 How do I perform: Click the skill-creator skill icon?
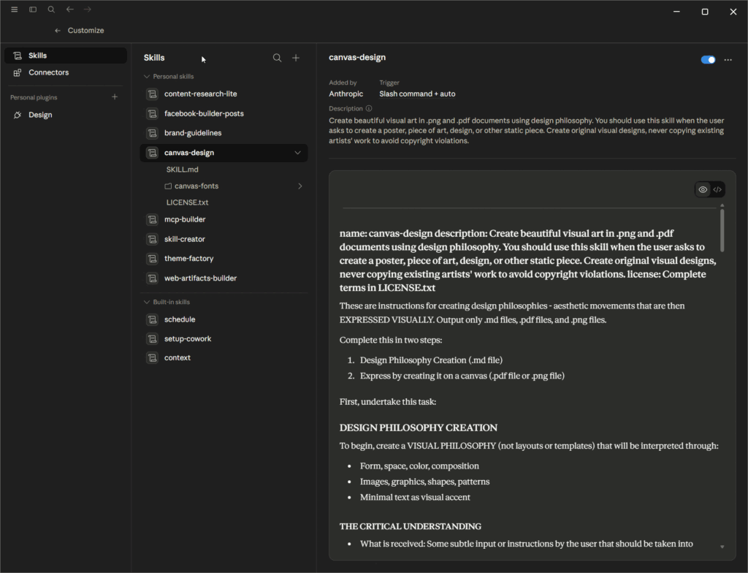152,239
